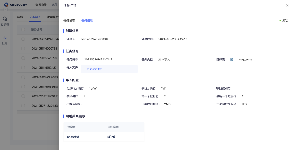Check the row I20240507113204834 checkbox
The height and width of the screenshot is (150, 293).
(x=23, y=106)
